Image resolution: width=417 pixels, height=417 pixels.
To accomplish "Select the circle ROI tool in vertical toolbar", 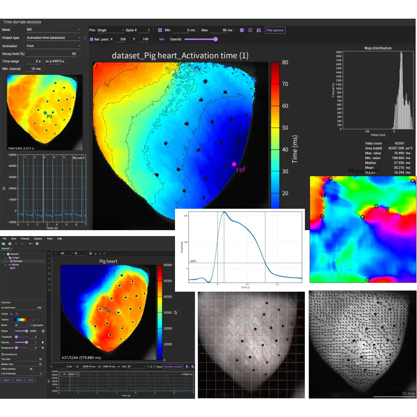I will [x=49, y=284].
